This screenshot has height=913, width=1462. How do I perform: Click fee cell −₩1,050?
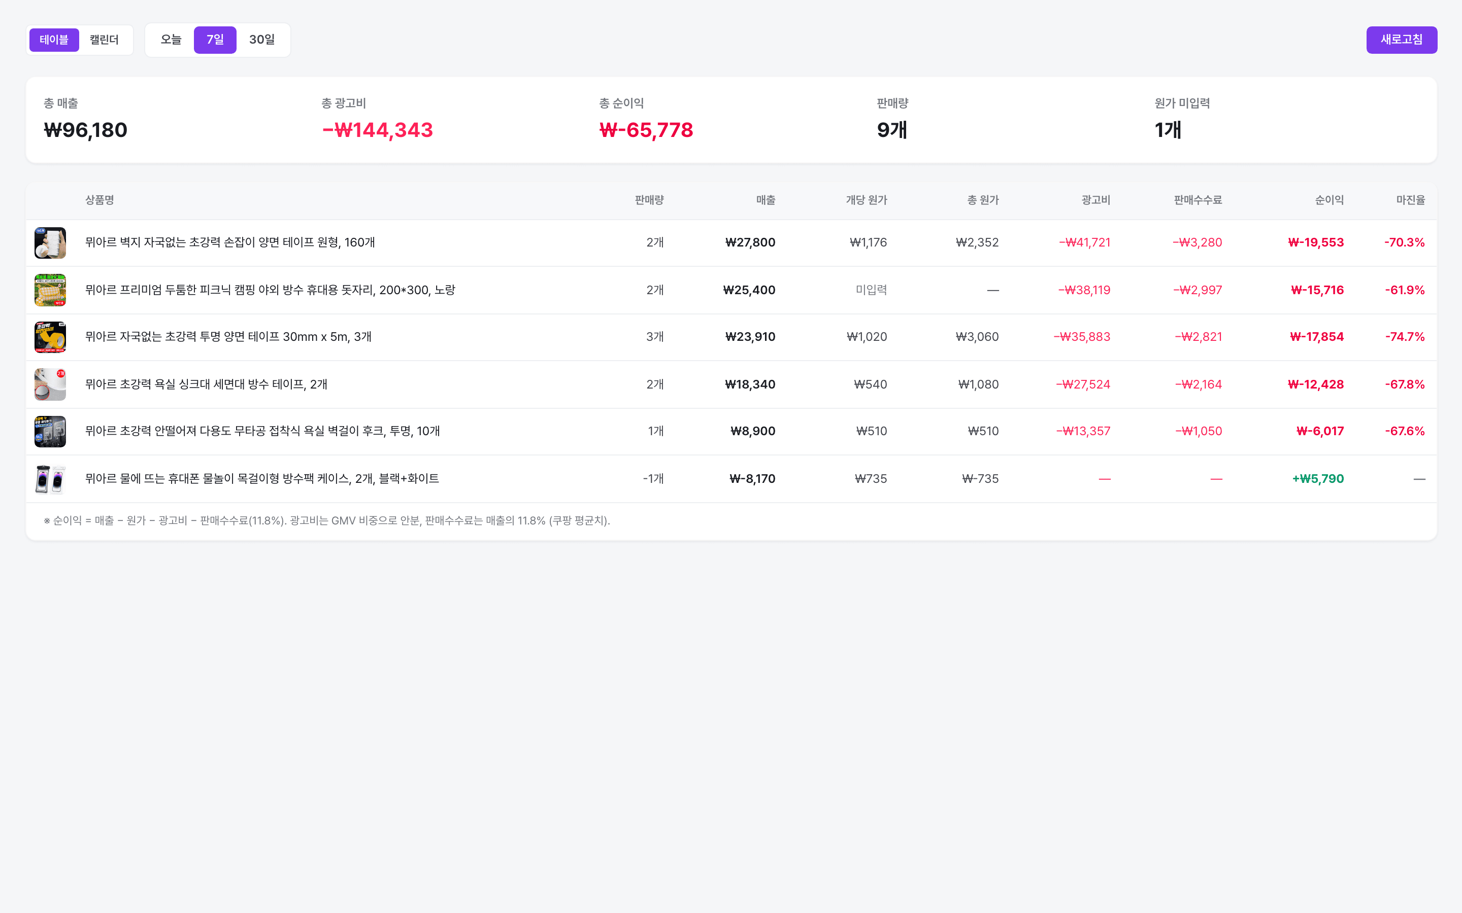pyautogui.click(x=1199, y=431)
